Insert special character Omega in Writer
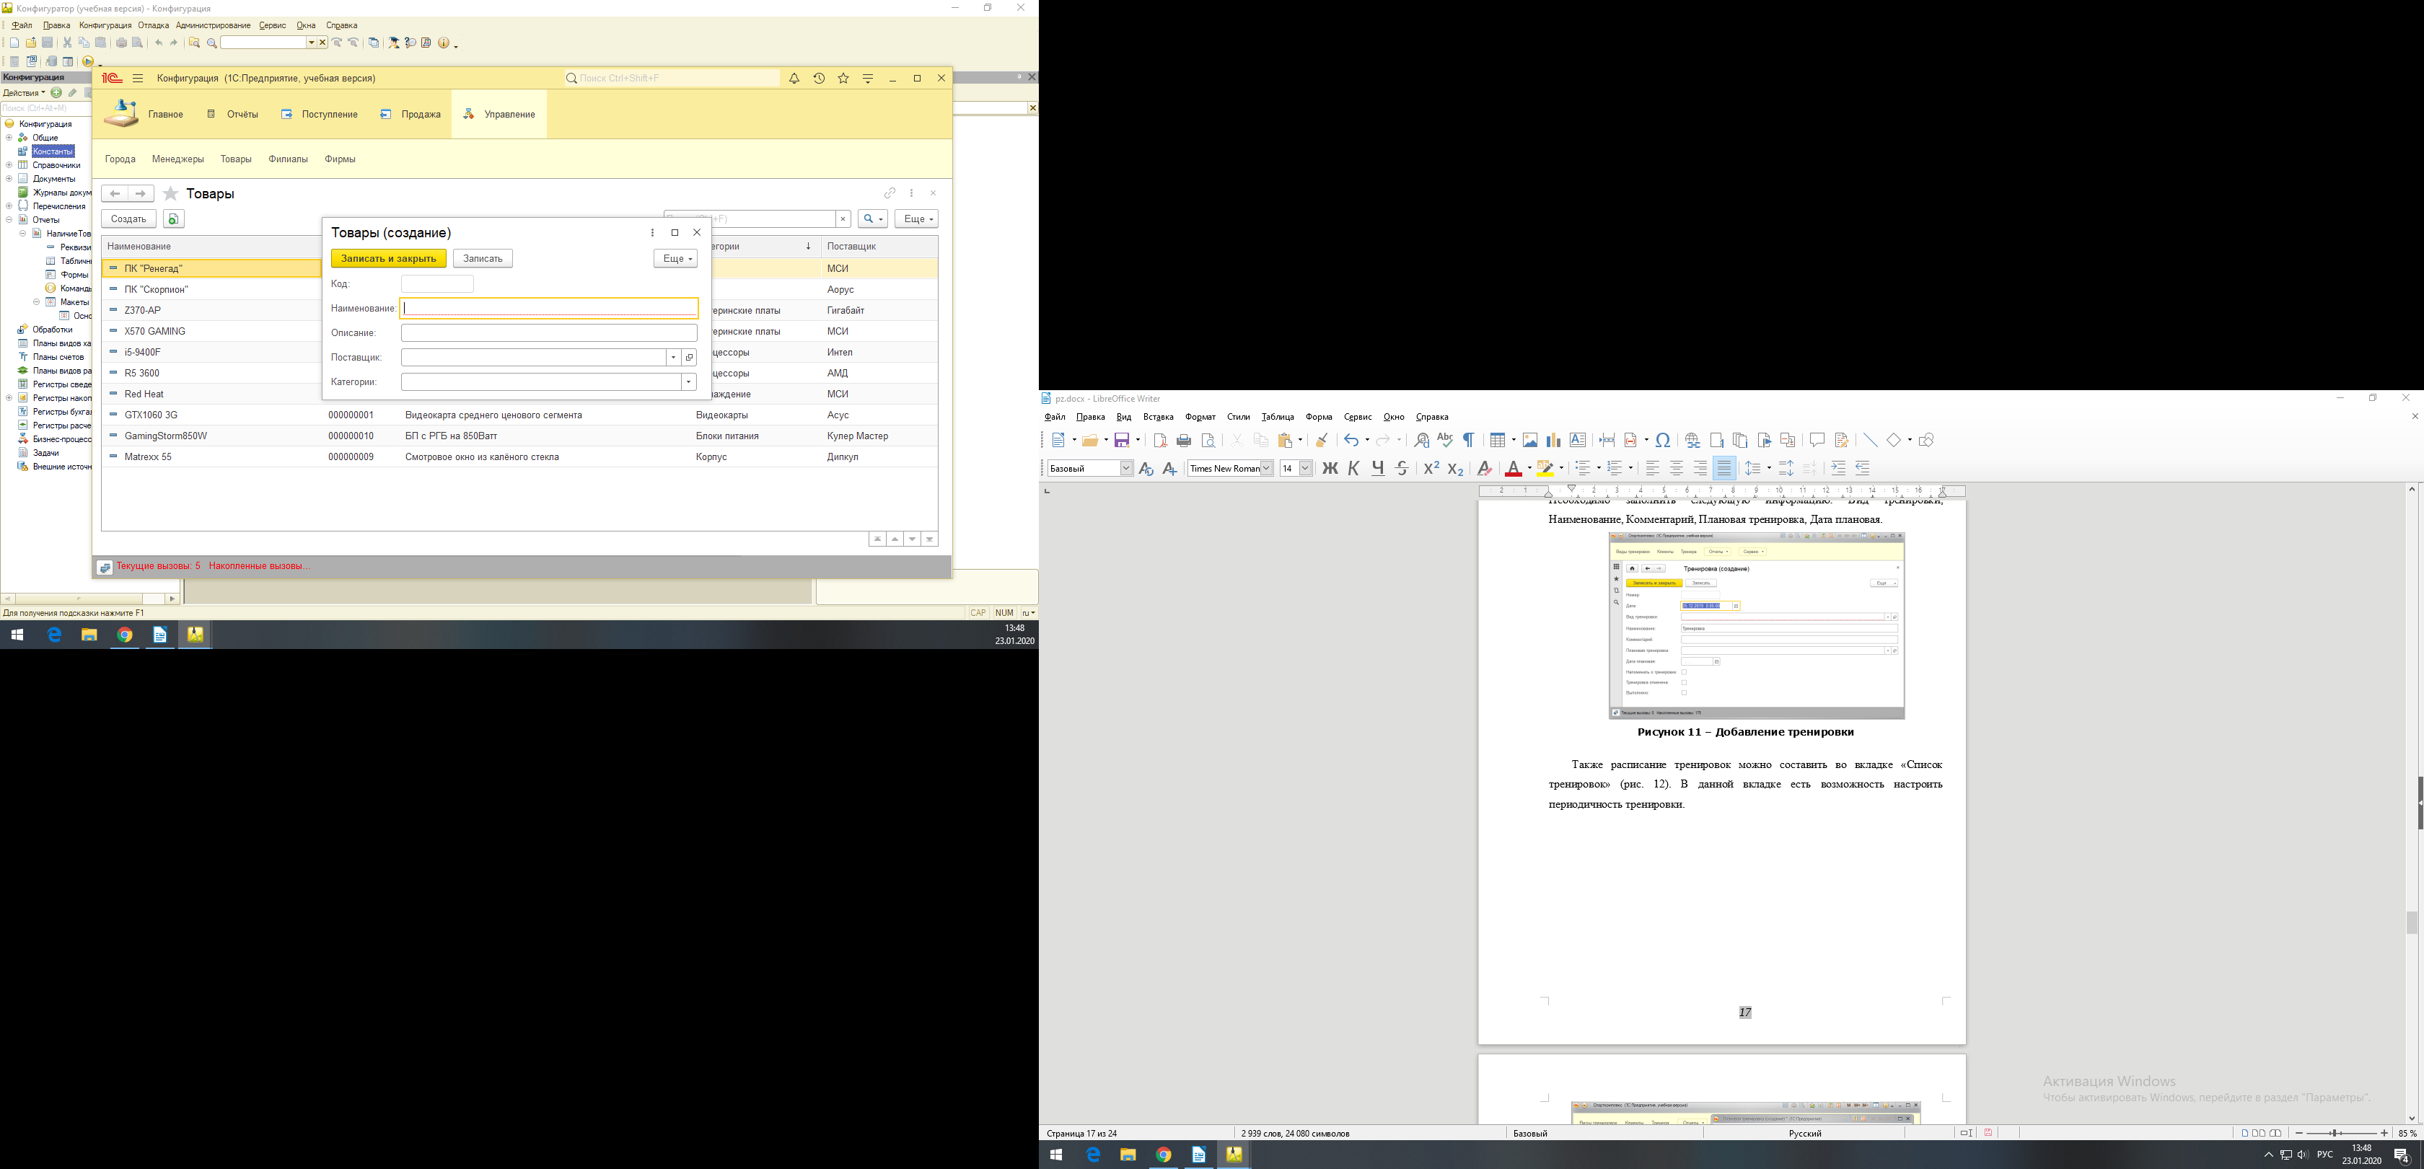 pos(1664,440)
